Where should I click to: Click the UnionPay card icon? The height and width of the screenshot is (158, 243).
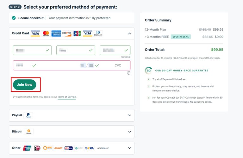point(27,148)
